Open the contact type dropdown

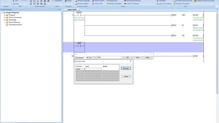(x=94, y=58)
